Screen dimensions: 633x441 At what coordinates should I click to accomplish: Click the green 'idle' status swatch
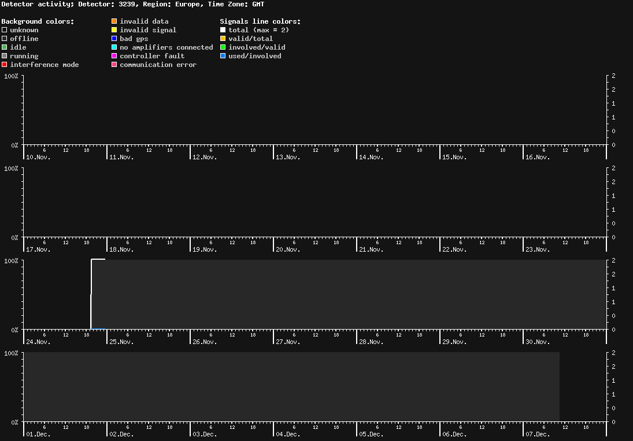[5, 47]
